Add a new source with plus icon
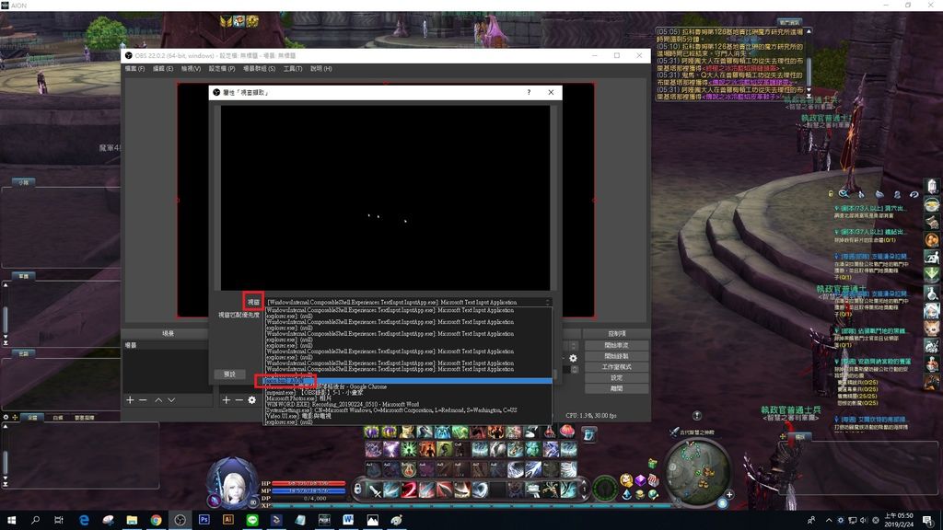943x530 pixels. [x=227, y=399]
